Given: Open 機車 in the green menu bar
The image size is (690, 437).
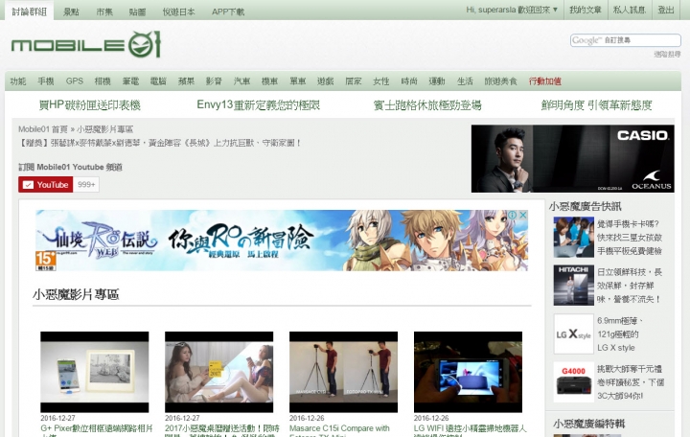Looking at the screenshot, I should pos(269,80).
